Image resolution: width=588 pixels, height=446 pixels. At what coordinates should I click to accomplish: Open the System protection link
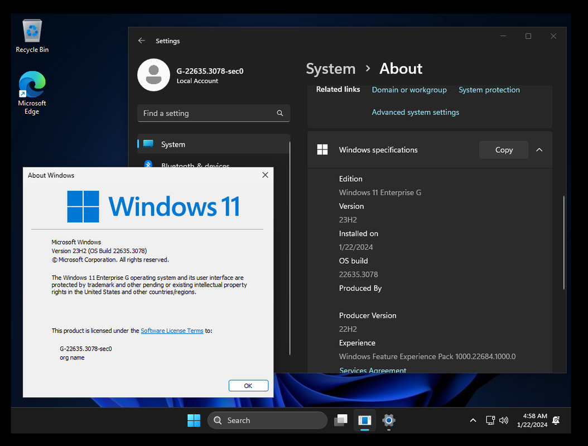489,90
